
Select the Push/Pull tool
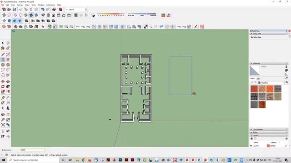pos(8,81)
